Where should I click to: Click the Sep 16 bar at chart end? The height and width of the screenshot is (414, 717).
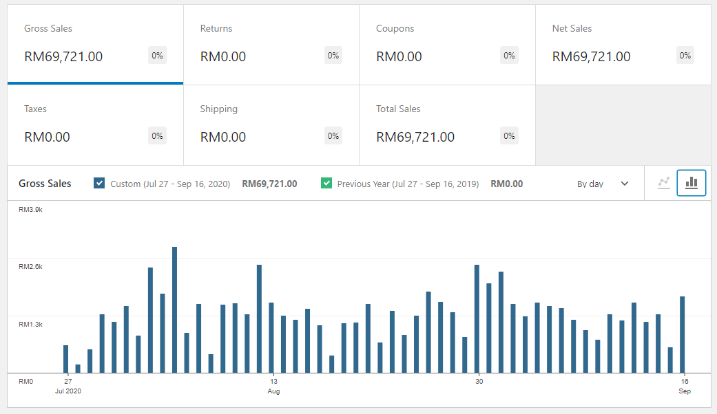[683, 335]
